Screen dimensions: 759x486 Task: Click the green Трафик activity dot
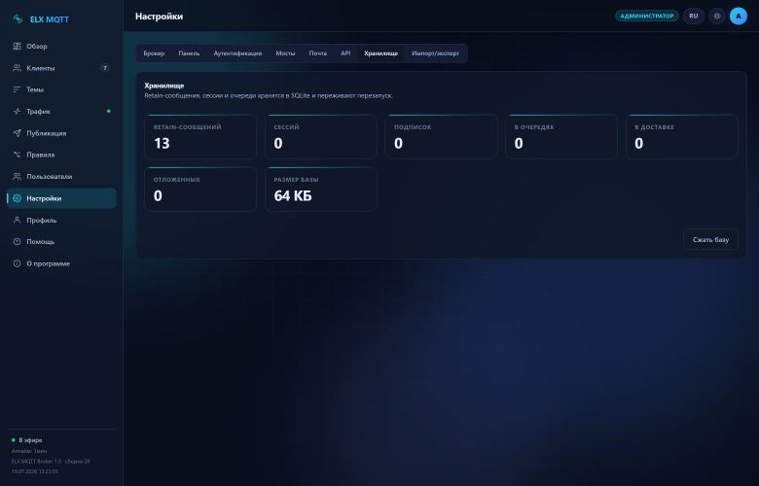[108, 111]
